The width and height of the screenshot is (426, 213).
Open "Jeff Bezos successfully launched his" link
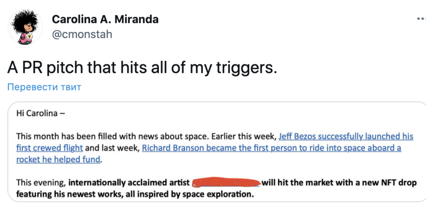(346, 136)
